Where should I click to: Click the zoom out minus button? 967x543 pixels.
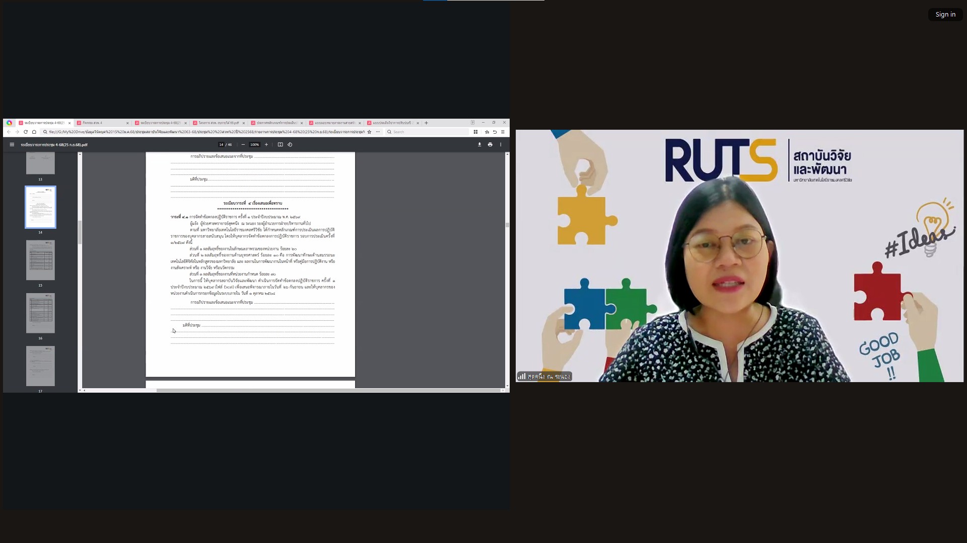click(243, 145)
